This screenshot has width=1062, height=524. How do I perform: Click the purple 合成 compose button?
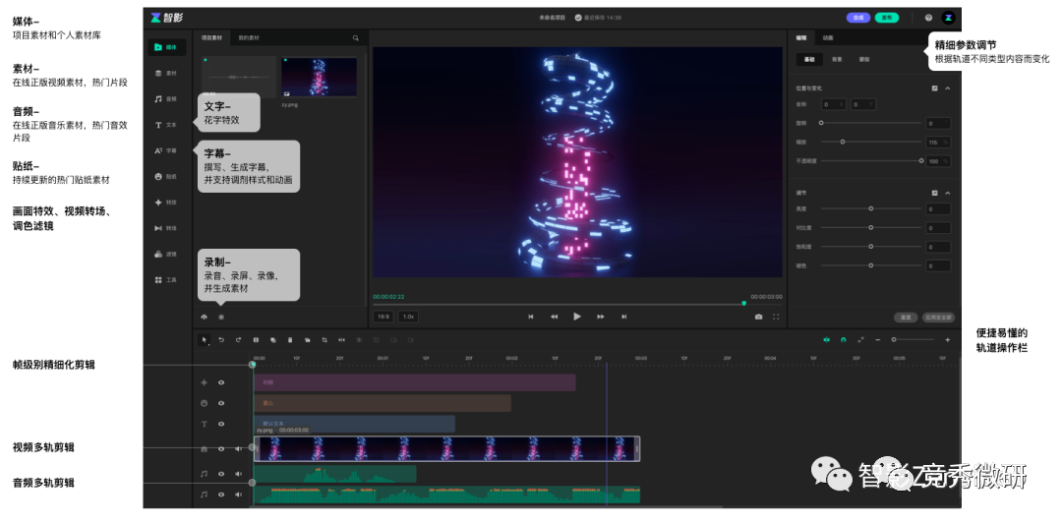pos(858,18)
